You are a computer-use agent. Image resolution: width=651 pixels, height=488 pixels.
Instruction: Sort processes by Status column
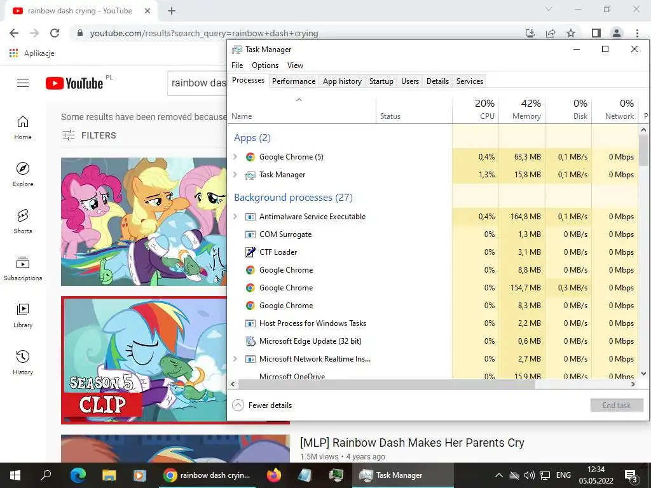click(415, 110)
